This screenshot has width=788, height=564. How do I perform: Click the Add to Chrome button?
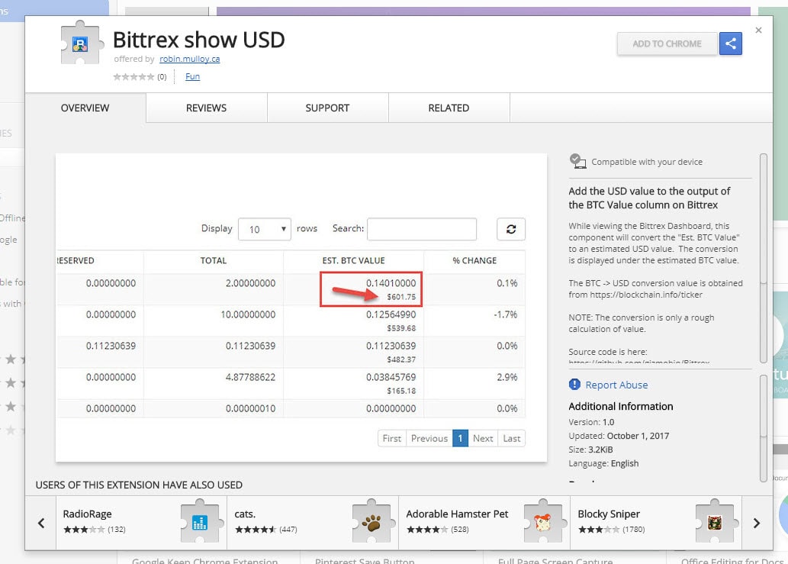pyautogui.click(x=667, y=44)
